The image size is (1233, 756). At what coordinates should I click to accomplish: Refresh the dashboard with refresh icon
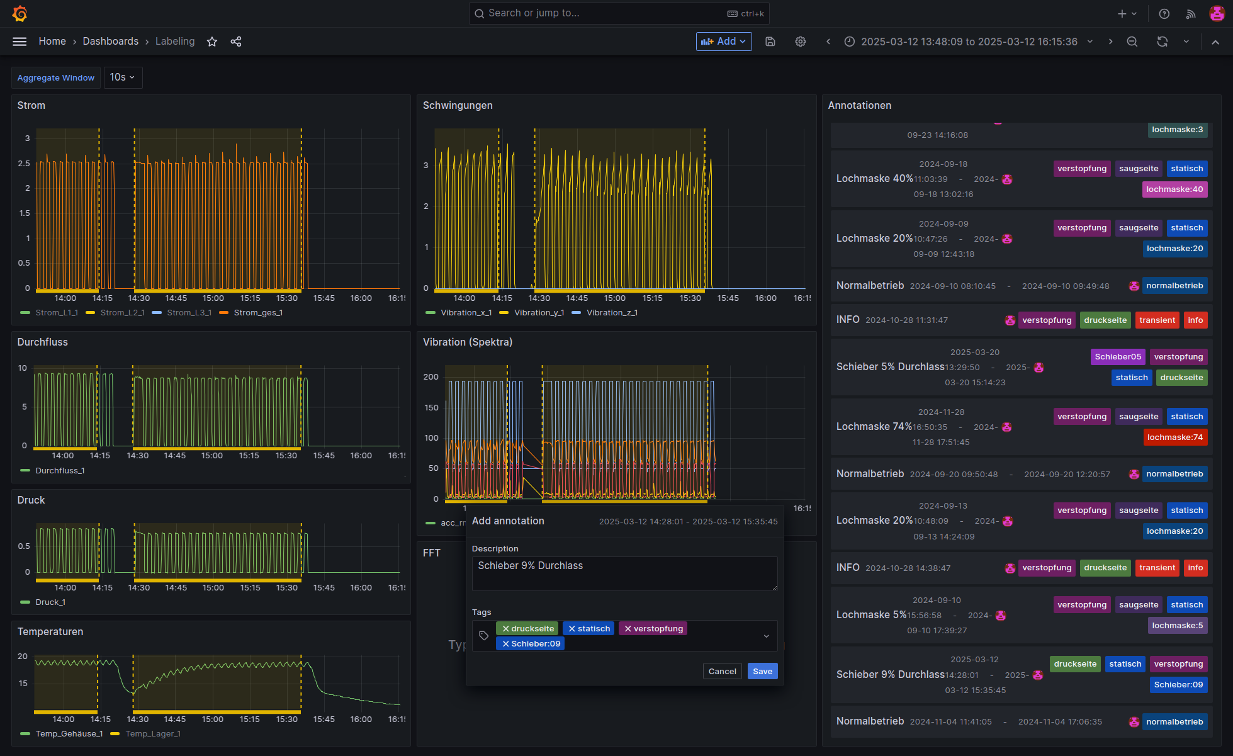(x=1162, y=42)
